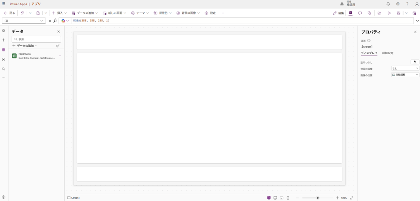Switch preview to desktop monitor size
This screenshot has height=201, width=420.
(x=275, y=198)
